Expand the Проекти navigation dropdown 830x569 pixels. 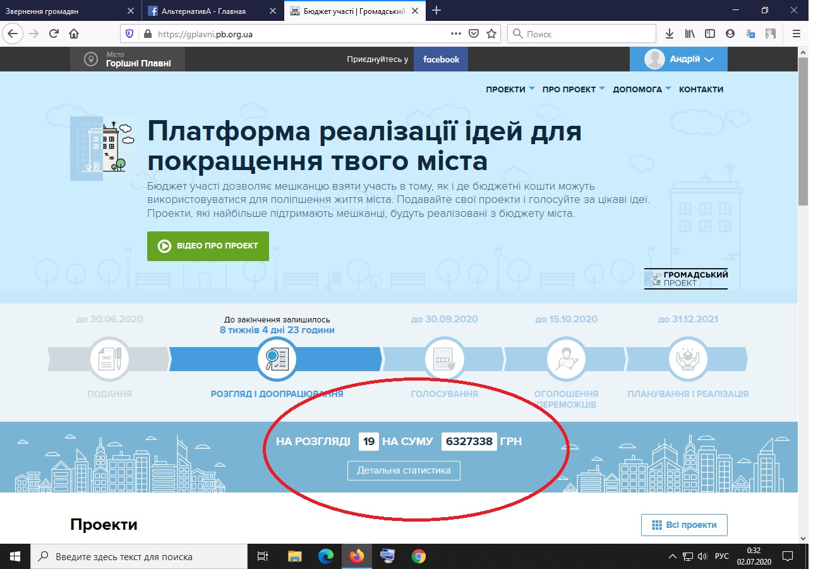510,89
